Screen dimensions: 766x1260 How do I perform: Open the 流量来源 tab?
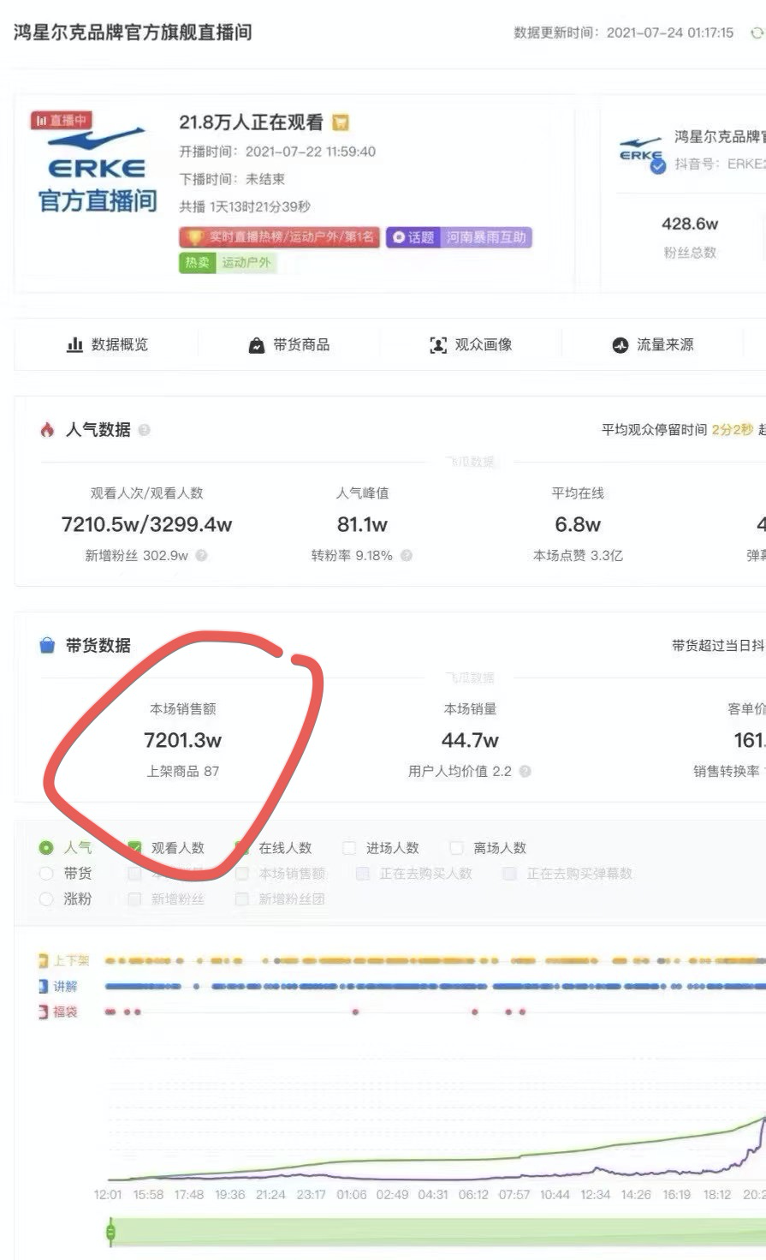(x=652, y=344)
